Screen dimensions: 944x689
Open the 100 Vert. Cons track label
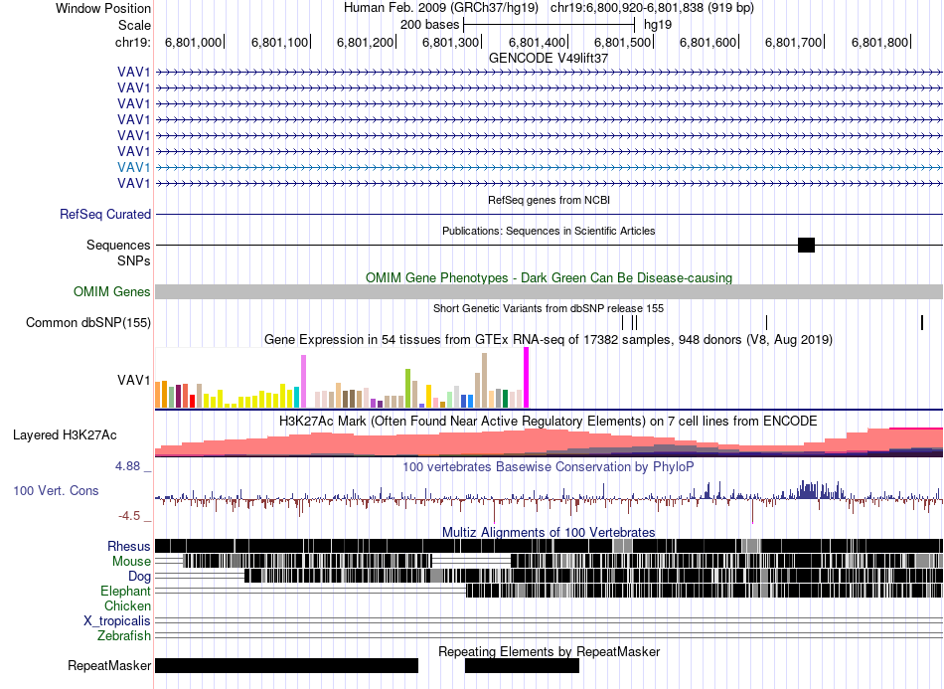56,491
